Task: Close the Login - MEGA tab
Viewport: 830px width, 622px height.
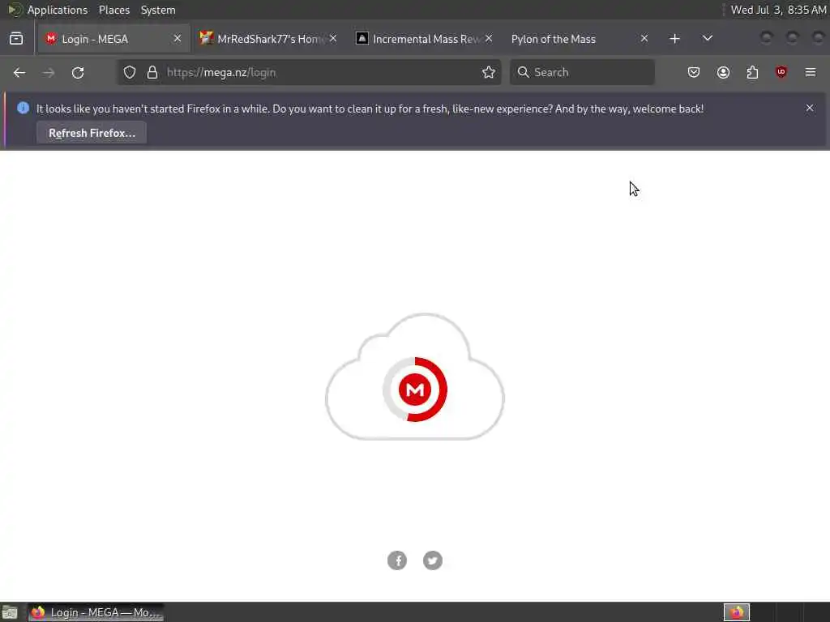Action: pyautogui.click(x=178, y=39)
